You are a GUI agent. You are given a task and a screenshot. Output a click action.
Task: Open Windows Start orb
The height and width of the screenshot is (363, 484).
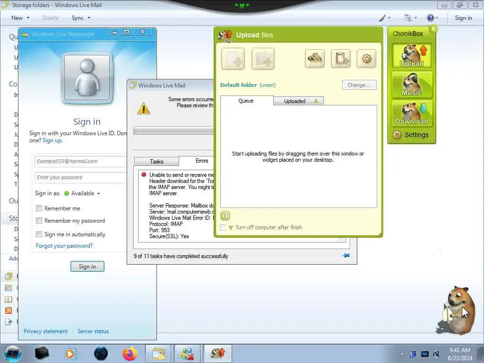pos(13,354)
